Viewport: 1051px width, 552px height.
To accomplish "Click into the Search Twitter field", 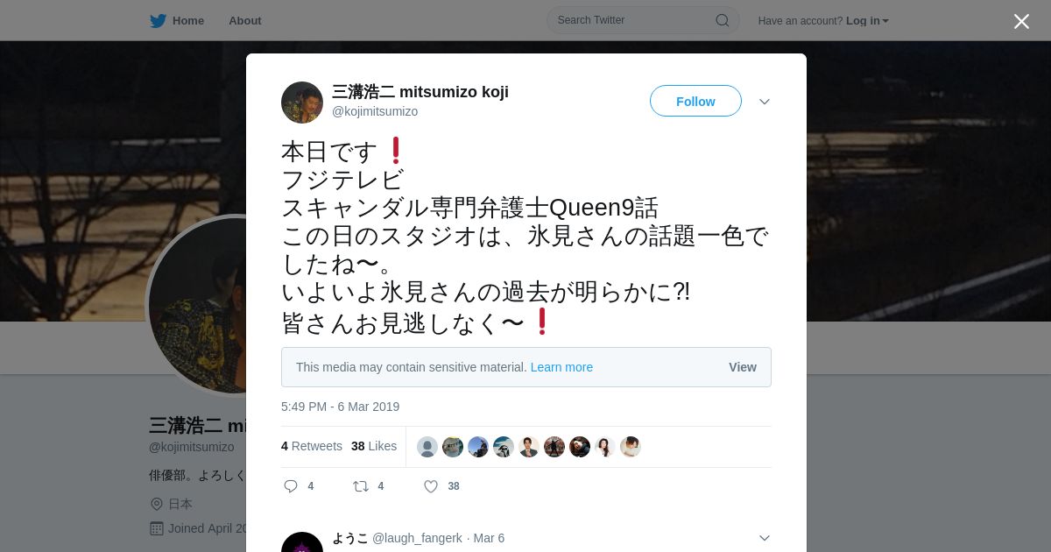I will 643,20.
